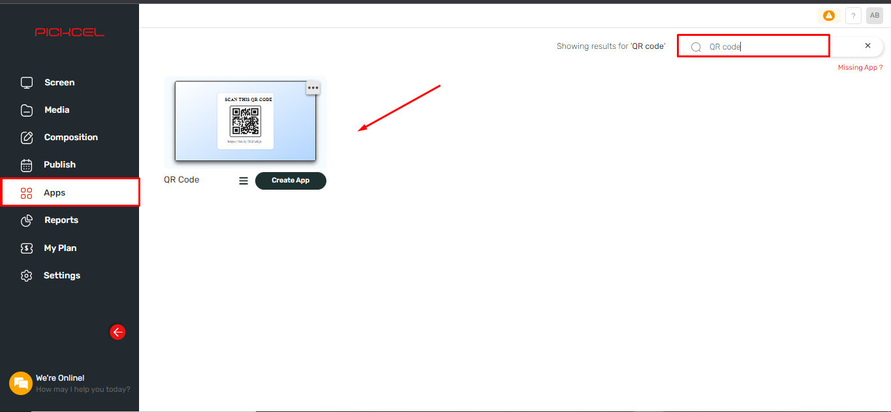Open three-dot options on QR Code card
This screenshot has height=412, width=891.
coord(313,87)
